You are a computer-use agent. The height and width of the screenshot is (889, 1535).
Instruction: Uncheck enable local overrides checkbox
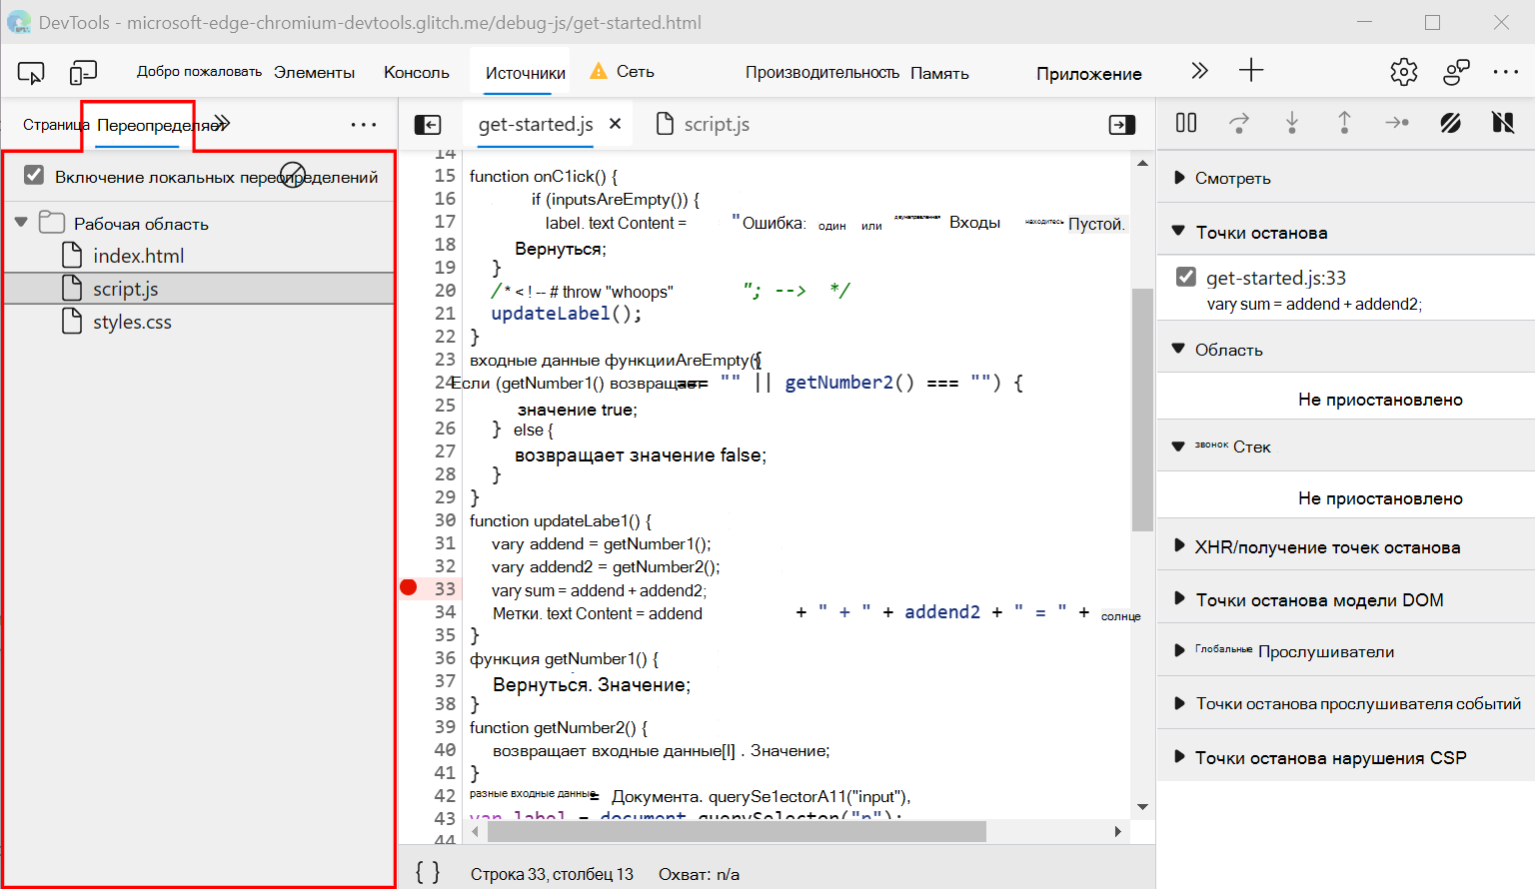coord(34,176)
